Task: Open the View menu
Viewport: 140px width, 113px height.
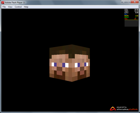Action: coord(10,7)
